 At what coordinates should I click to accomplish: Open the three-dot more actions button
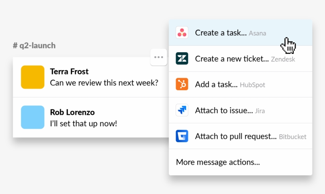tap(159, 57)
